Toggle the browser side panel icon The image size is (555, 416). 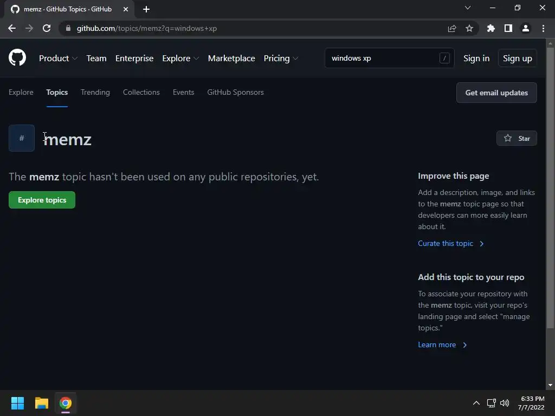click(508, 28)
